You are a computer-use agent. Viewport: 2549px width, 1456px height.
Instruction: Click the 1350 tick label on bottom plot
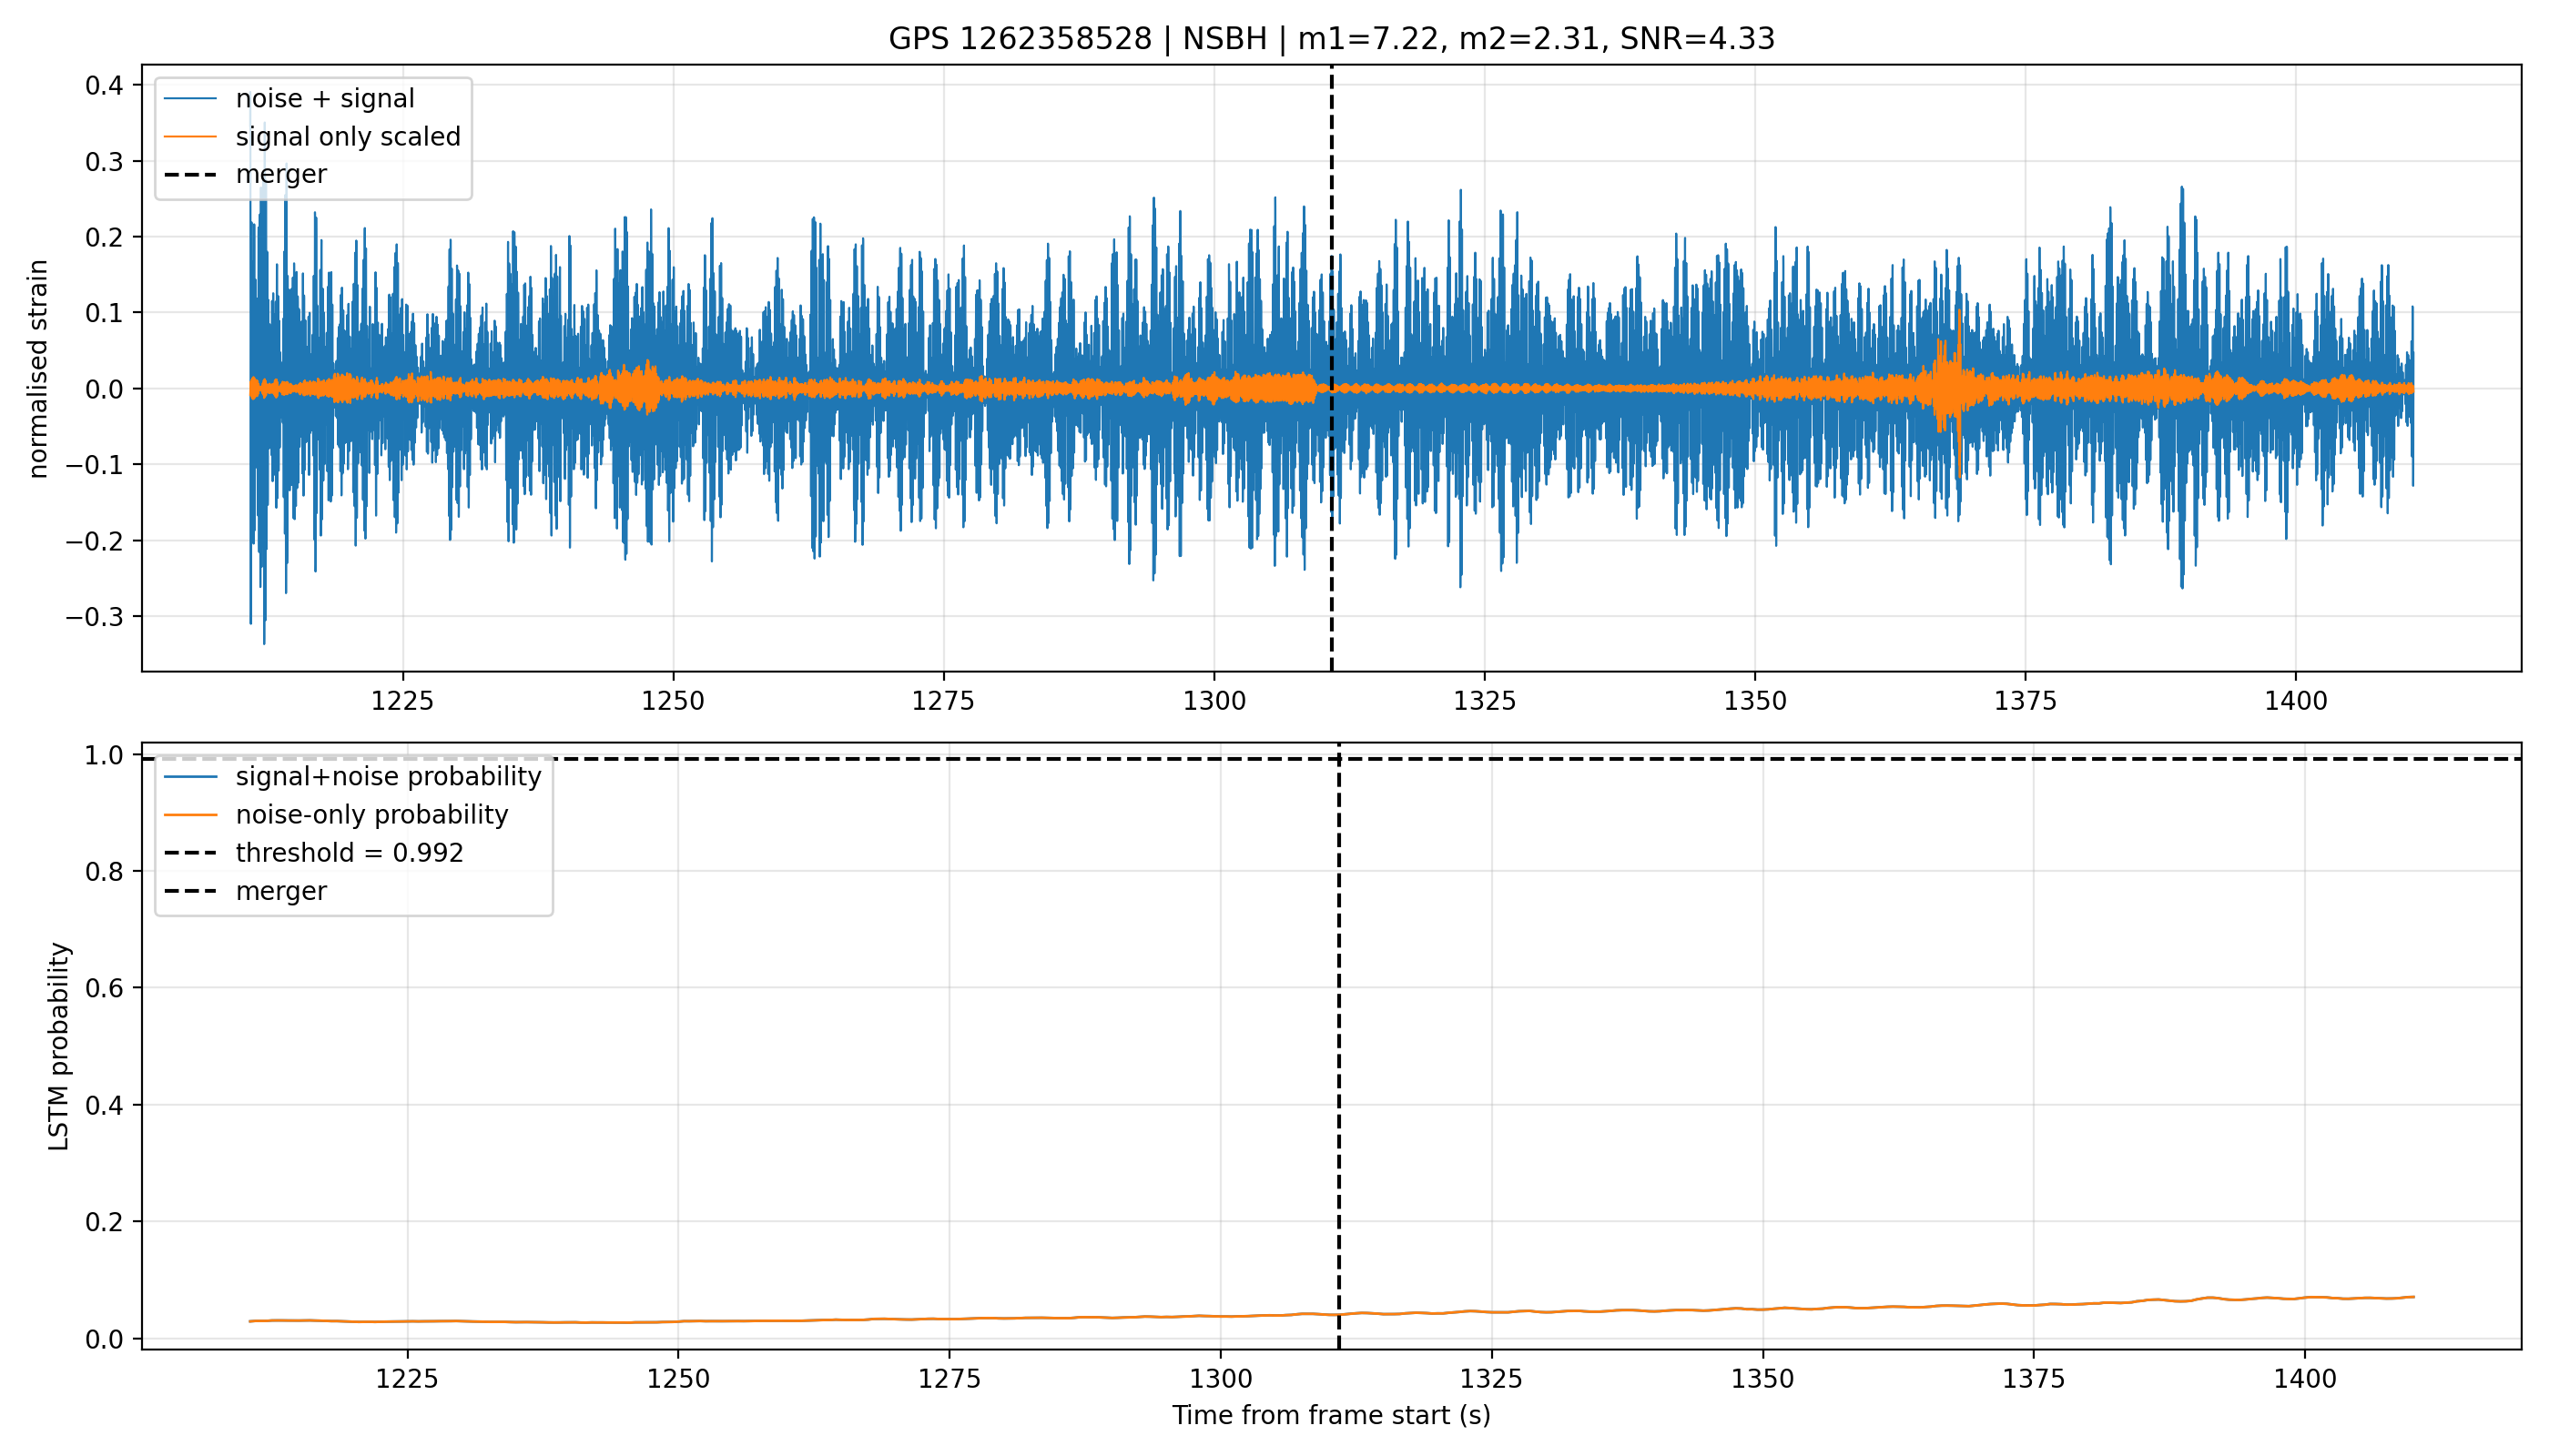coord(1762,1379)
